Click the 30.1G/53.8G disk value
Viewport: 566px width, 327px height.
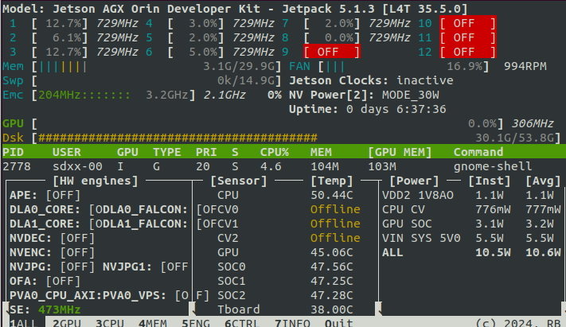coord(514,138)
